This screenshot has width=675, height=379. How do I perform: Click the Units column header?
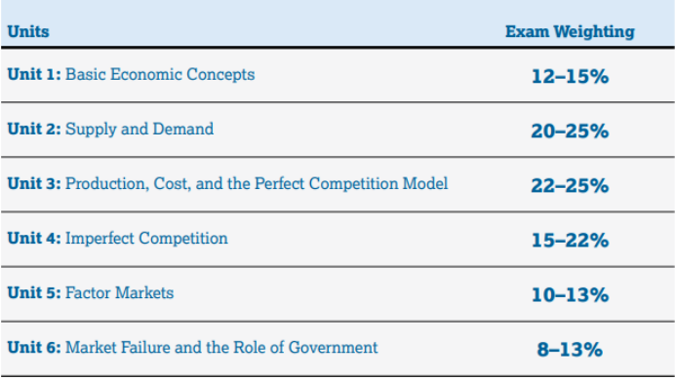(x=28, y=32)
